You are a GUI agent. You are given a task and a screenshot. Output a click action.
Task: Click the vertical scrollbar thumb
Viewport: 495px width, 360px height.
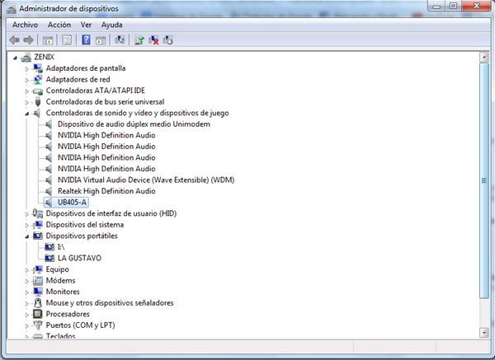tap(484, 180)
